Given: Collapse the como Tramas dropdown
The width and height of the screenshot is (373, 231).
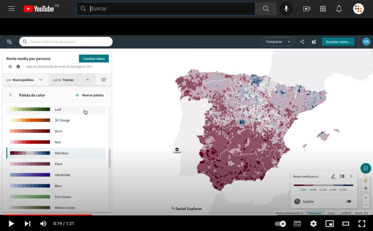Looking at the screenshot, I should tap(71, 80).
